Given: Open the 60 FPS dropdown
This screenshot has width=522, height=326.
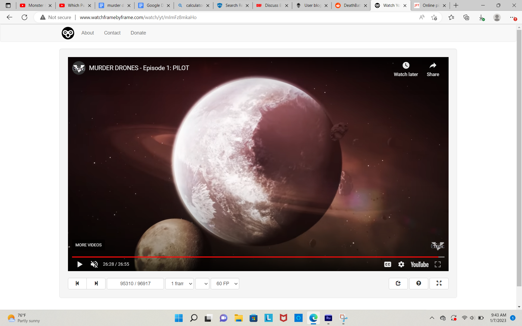Looking at the screenshot, I should [x=225, y=284].
